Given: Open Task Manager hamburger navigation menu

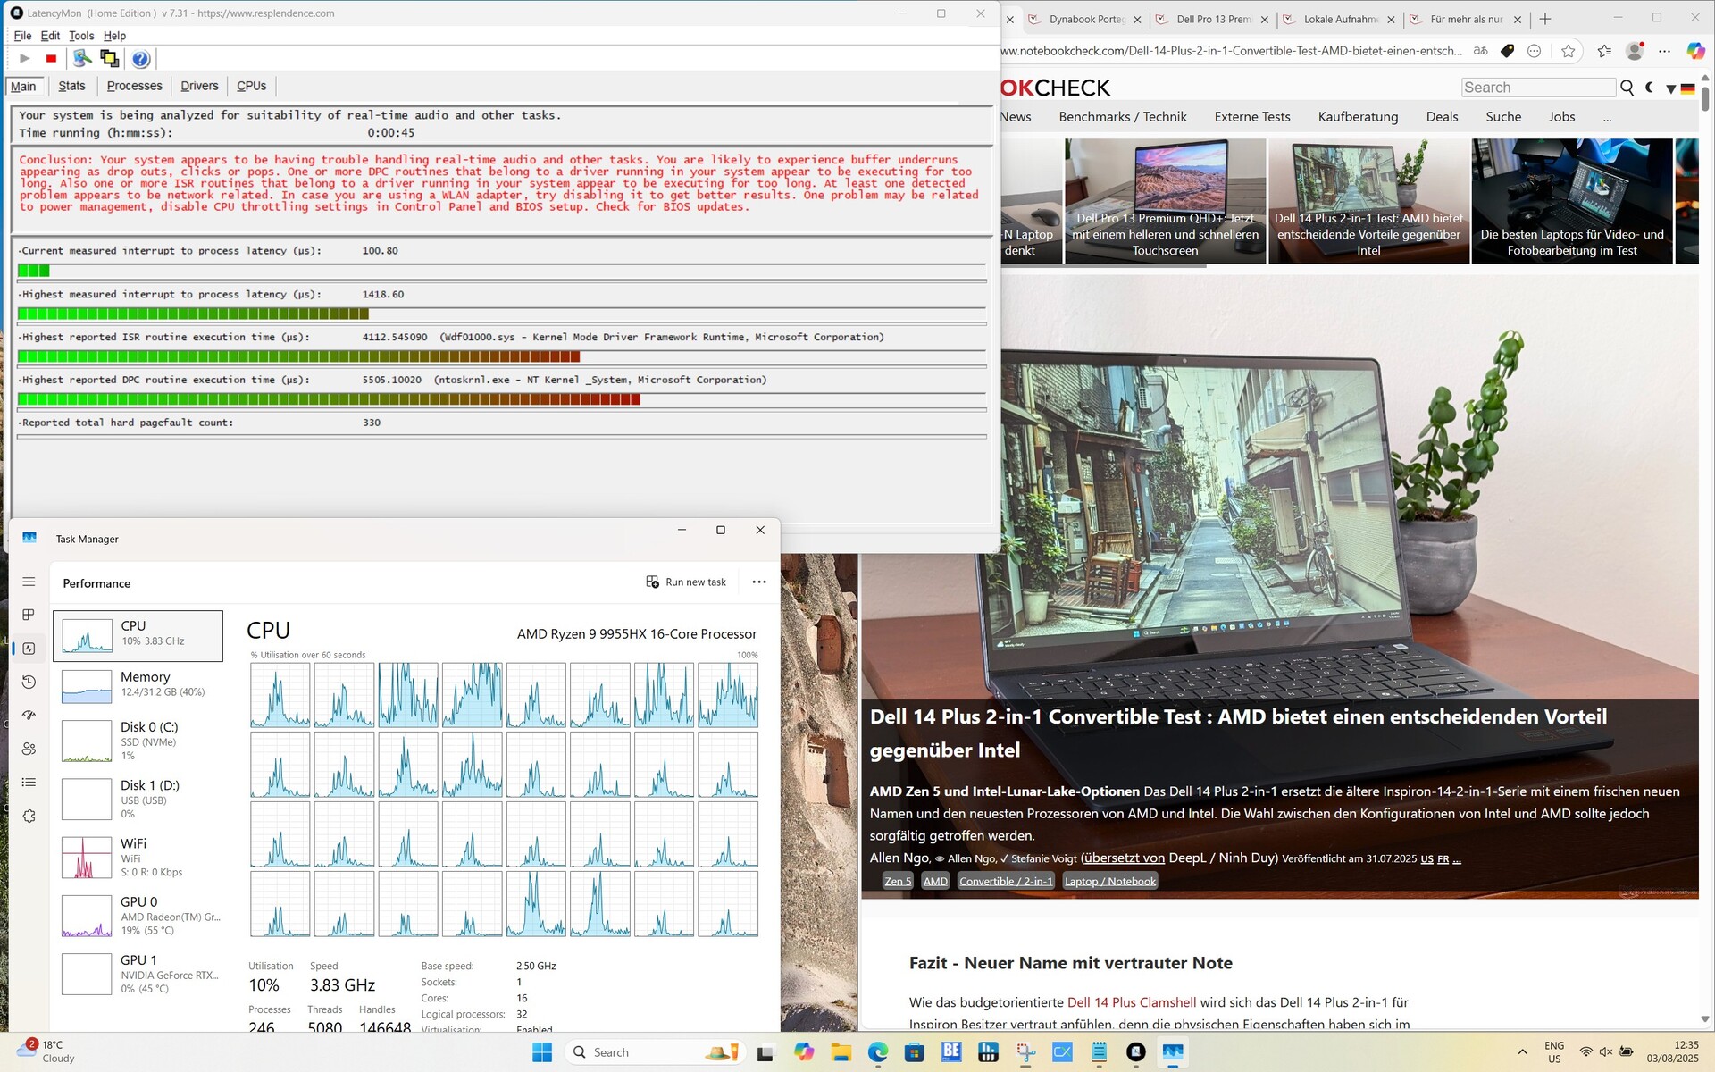Looking at the screenshot, I should [x=29, y=582].
